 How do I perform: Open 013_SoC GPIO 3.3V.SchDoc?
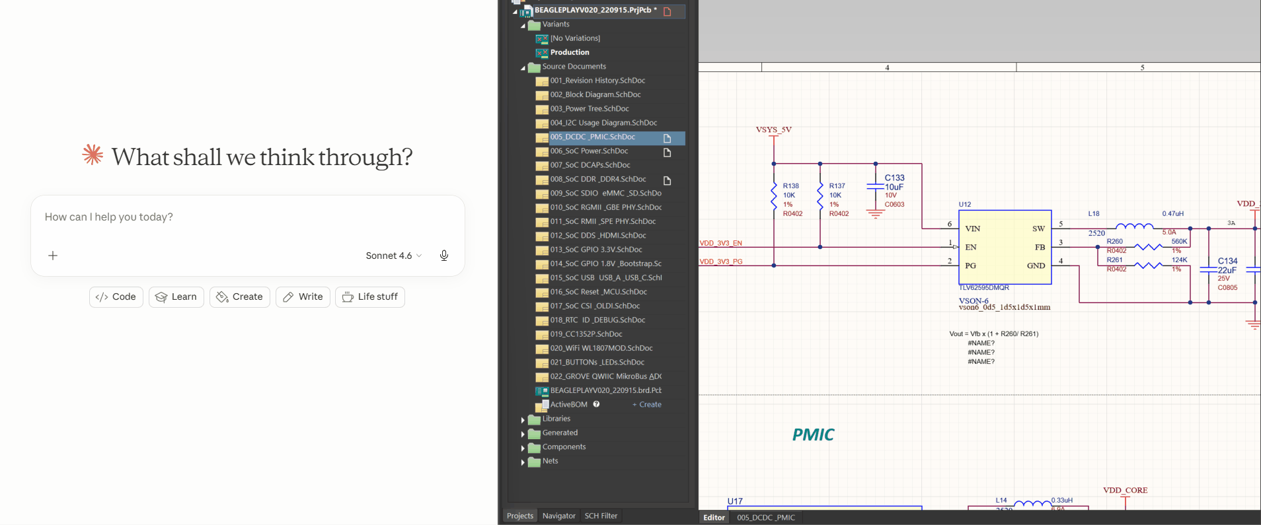(x=596, y=250)
